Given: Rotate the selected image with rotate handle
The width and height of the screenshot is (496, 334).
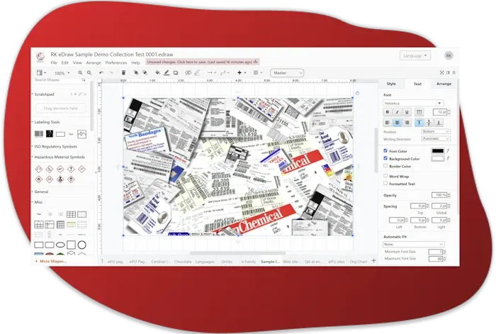Looking at the screenshot, I should pyautogui.click(x=357, y=94).
